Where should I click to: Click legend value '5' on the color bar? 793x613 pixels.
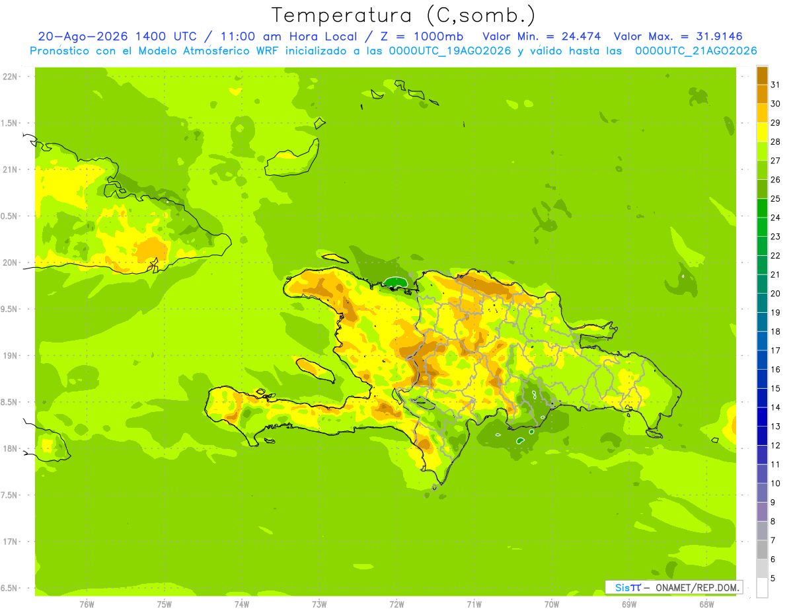(x=773, y=578)
